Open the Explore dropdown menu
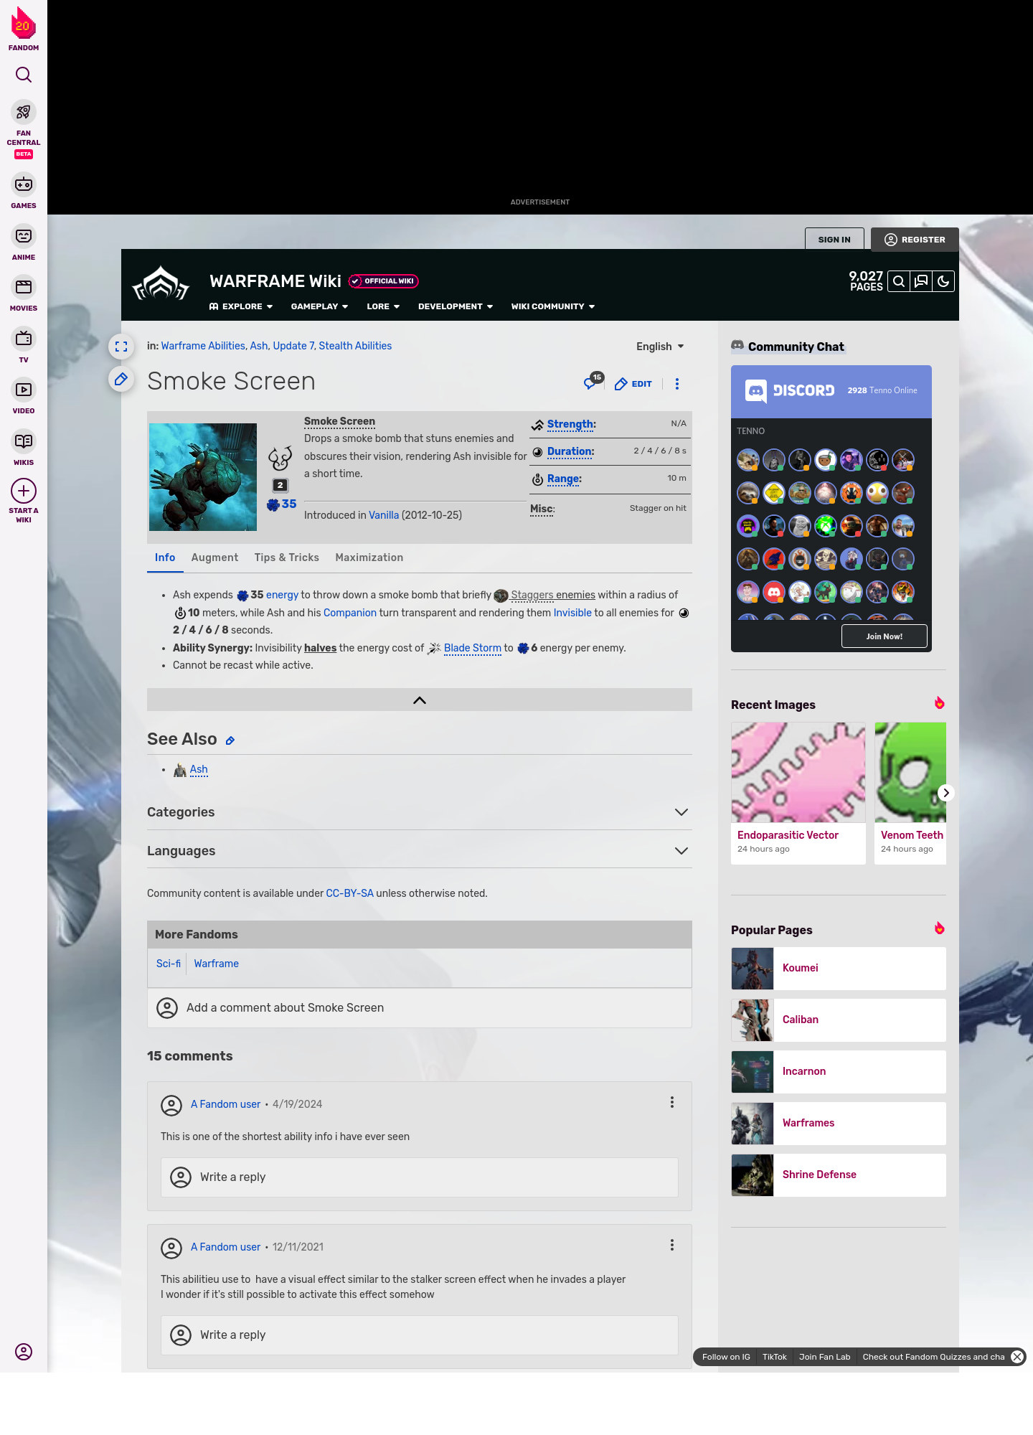The width and height of the screenshot is (1033, 1435). click(241, 306)
